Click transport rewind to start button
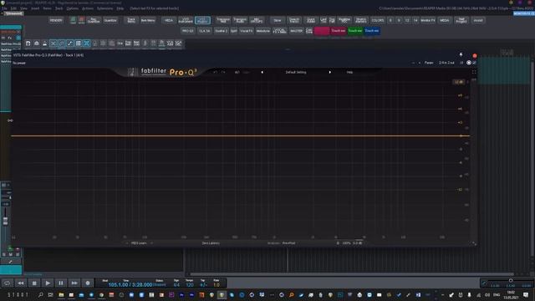Image resolution: width=535 pixels, height=301 pixels. [21, 283]
